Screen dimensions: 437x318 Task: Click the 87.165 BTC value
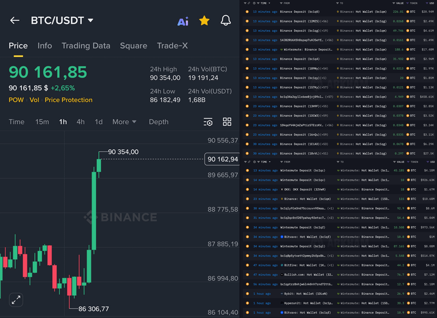pos(398,246)
